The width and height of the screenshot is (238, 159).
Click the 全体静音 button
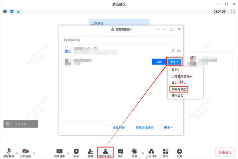pyautogui.click(x=119, y=128)
